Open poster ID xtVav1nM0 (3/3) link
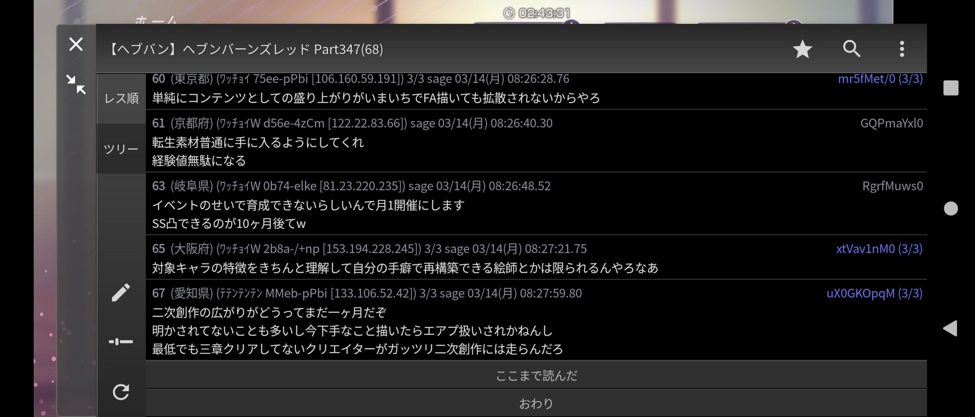Viewport: 975px width, 417px height. 879,249
